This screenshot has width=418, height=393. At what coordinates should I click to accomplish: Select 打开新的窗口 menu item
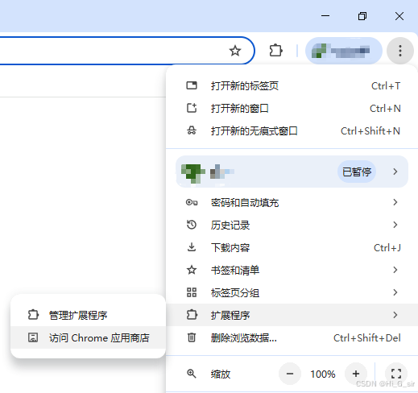click(292, 109)
